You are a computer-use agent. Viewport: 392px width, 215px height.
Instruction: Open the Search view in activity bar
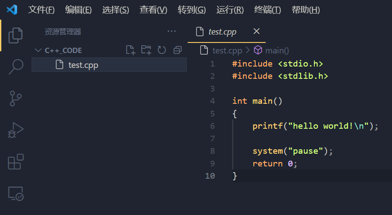pos(16,67)
